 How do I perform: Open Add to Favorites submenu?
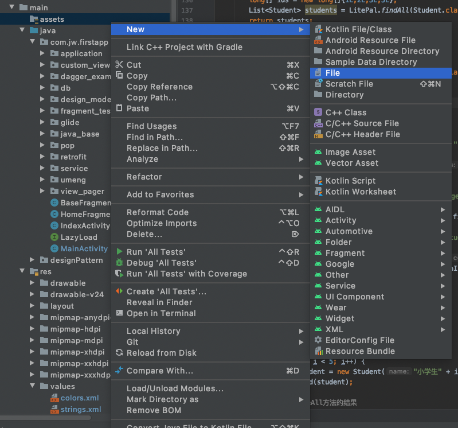210,194
